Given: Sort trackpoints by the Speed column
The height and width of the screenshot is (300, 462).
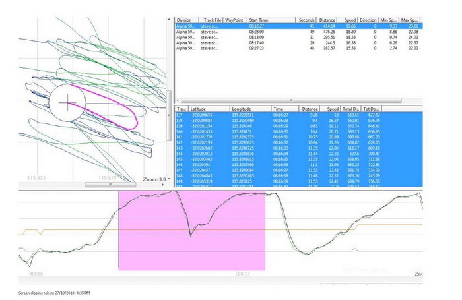Looking at the screenshot, I should 333,108.
